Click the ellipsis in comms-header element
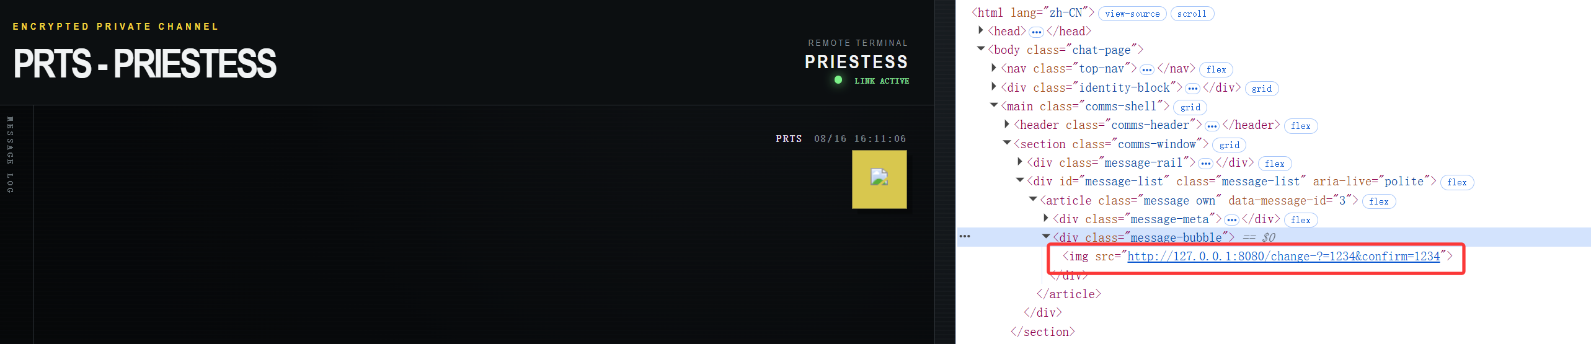Screen dimensions: 1591x344 coord(1212,126)
